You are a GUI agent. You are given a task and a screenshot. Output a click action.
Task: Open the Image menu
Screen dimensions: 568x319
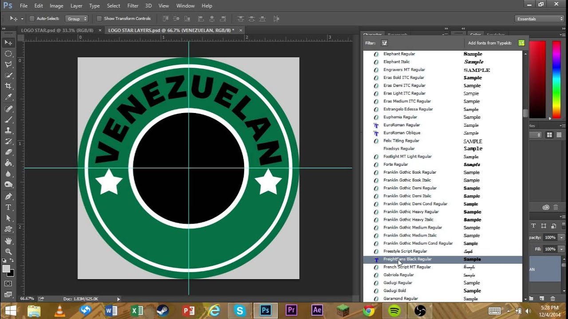56,6
